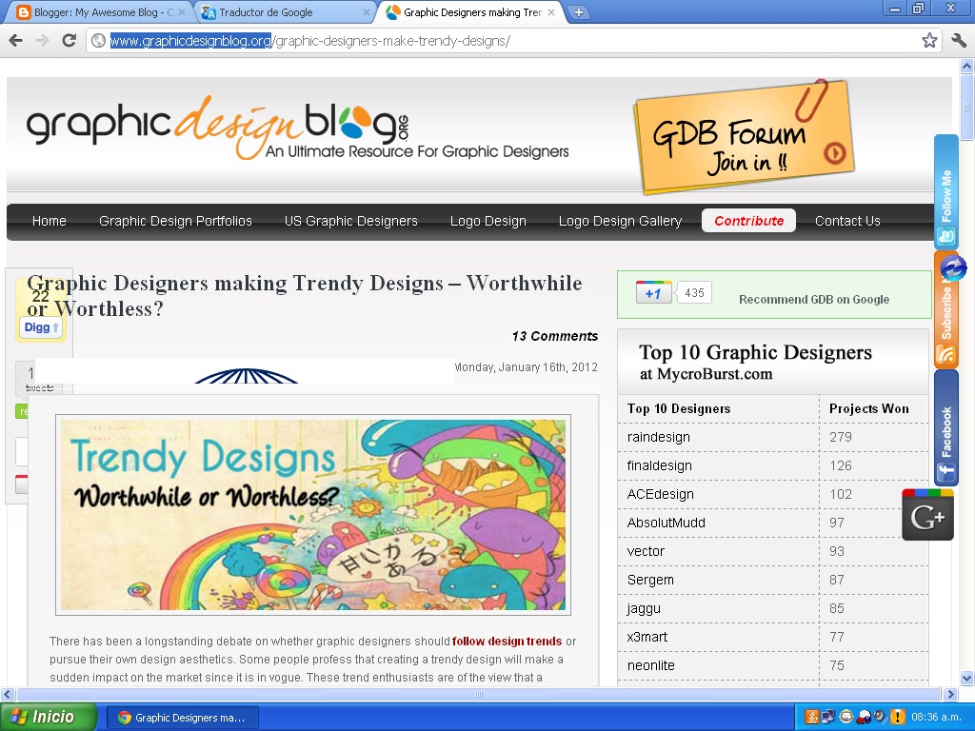Click the horizontal scroll left arrow

coord(7,694)
